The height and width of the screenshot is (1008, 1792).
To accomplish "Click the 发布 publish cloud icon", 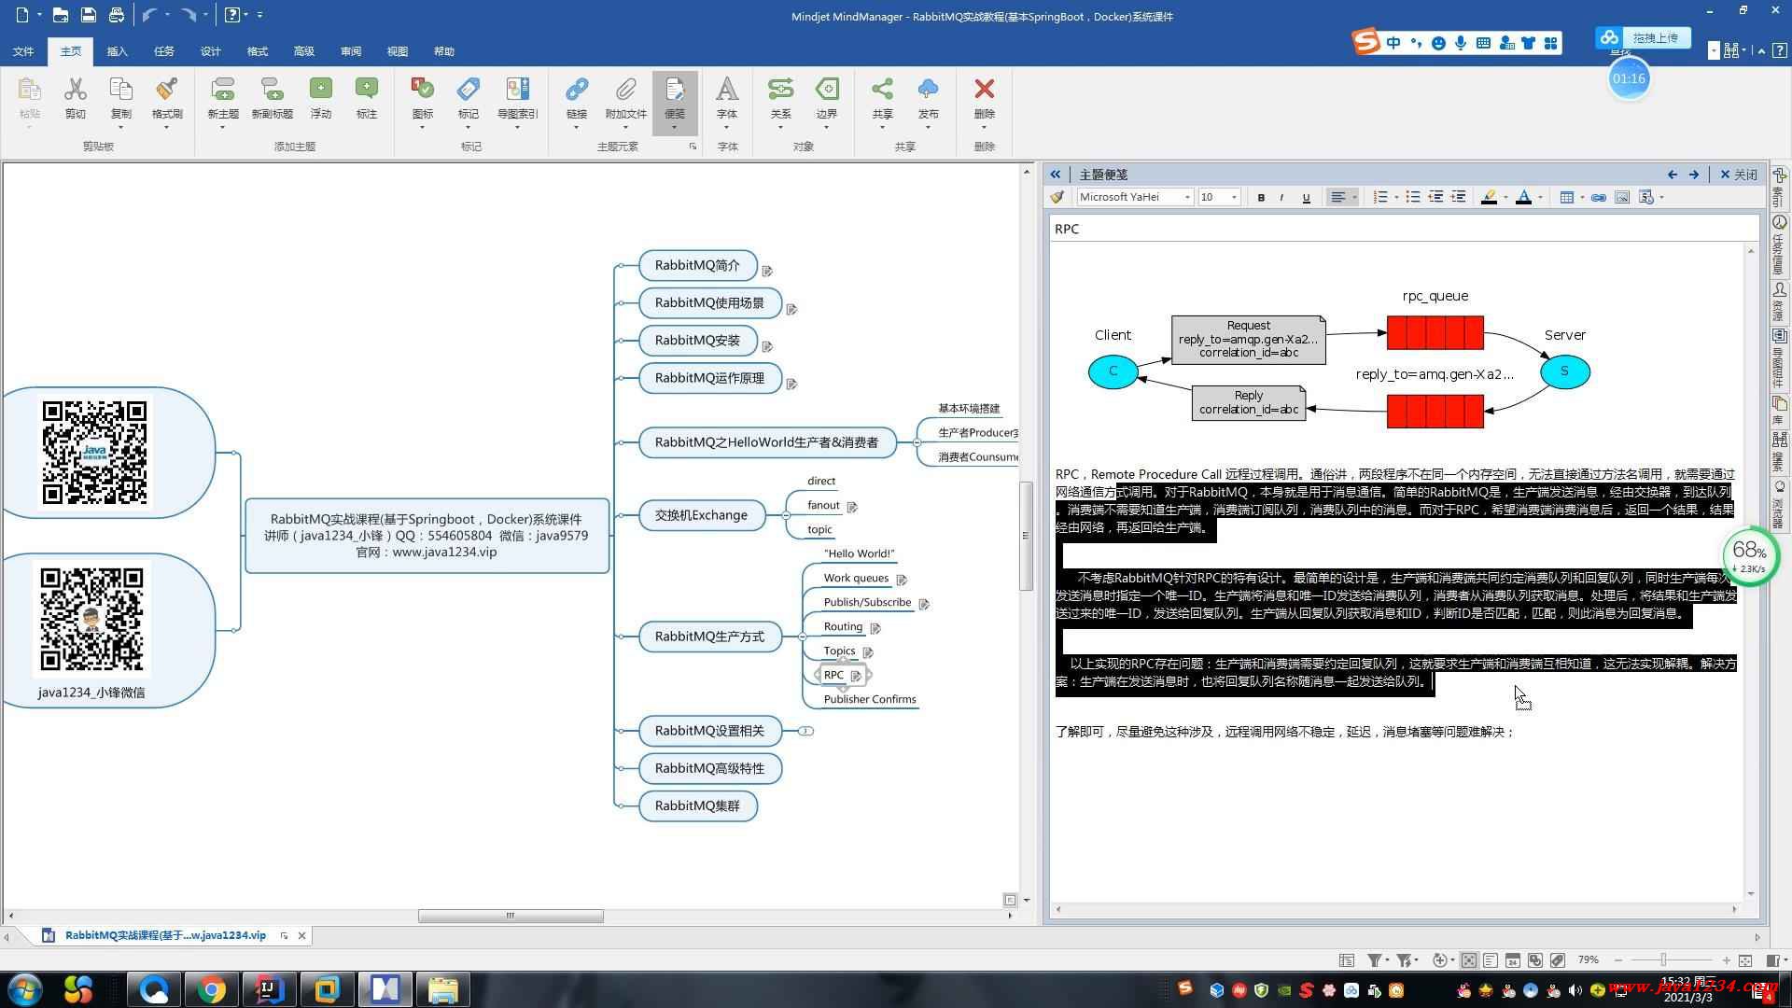I will pos(928,90).
